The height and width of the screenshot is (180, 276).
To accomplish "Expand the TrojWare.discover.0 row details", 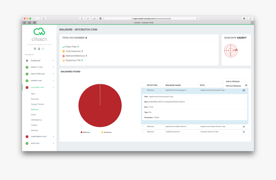I will pos(143,132).
